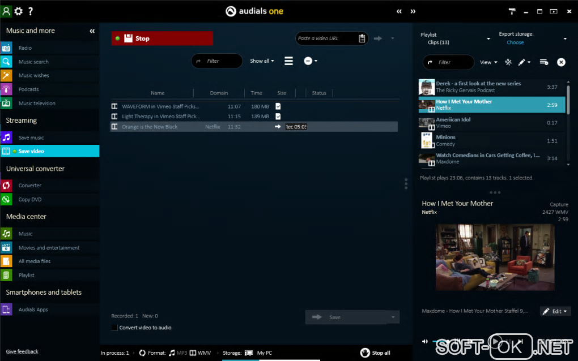Screen dimensions: 578x361
Task: Click the Save button
Action: (346, 317)
